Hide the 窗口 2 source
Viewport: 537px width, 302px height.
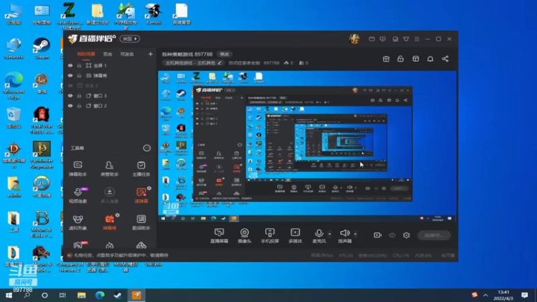tap(70, 106)
